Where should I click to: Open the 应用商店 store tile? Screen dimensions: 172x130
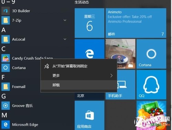89,115
